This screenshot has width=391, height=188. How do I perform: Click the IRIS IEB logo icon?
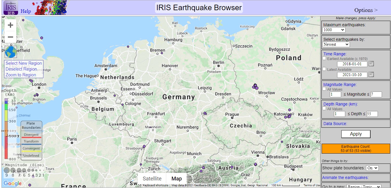pos(11,8)
